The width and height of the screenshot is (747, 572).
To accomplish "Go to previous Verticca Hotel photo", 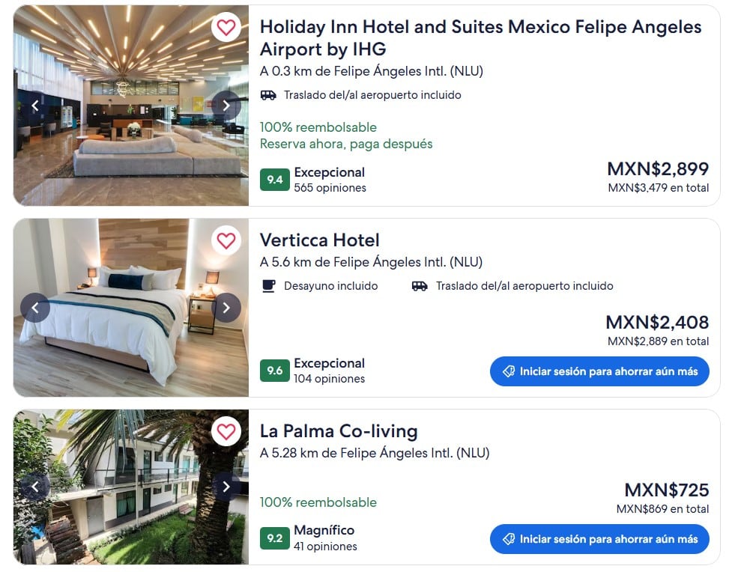I will pyautogui.click(x=35, y=307).
